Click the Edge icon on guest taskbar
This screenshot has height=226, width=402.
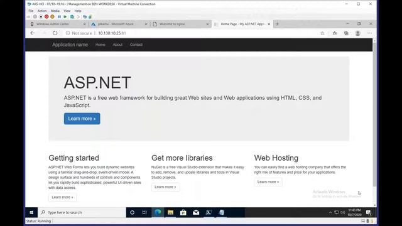(x=158, y=212)
